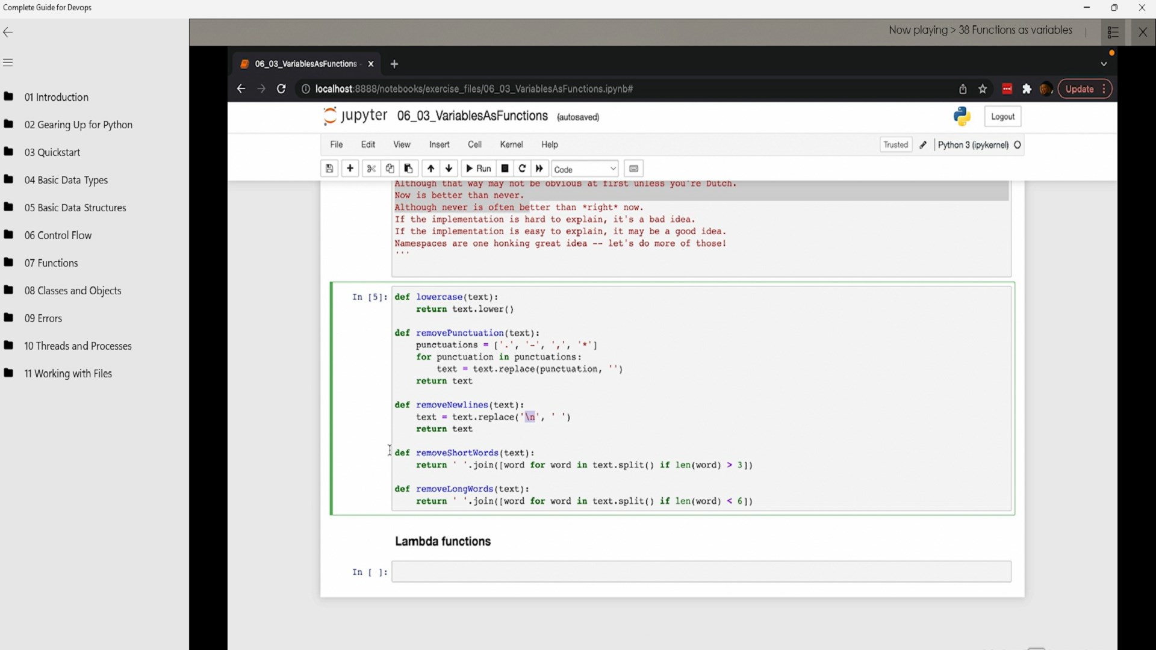Paste cells below using the toolbar icon

click(x=408, y=169)
